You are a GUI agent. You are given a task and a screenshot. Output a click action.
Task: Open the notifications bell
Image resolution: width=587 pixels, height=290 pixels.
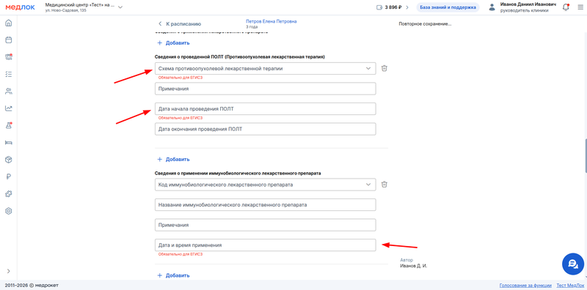pyautogui.click(x=566, y=7)
